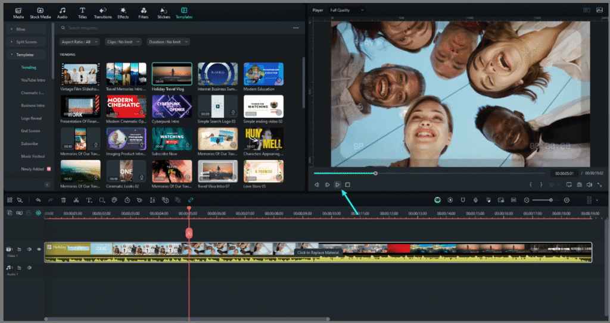Screen dimensions: 610x323
Task: Open the Filters tab
Action: [143, 13]
